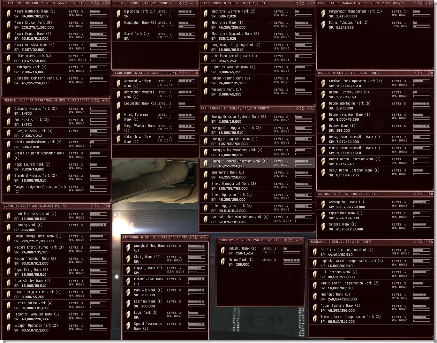Click the Scout Drone Operation skill book icon

(323, 173)
